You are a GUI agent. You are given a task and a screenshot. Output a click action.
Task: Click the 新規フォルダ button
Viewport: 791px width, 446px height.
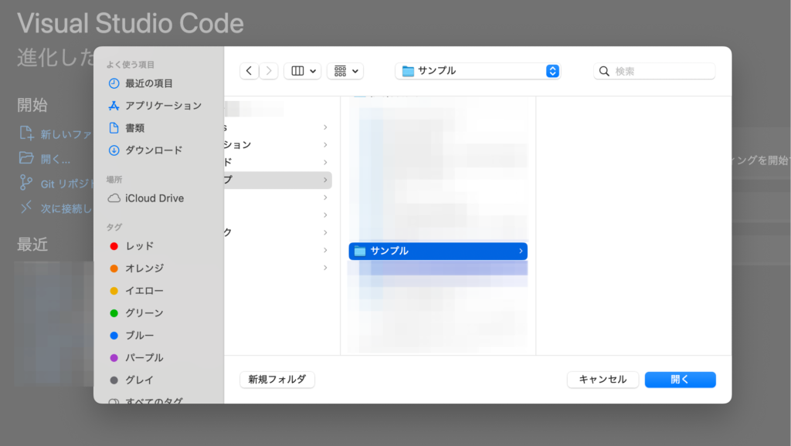point(277,380)
